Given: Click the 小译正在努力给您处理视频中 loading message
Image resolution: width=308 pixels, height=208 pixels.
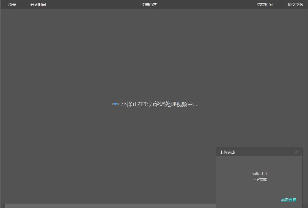Looking at the screenshot, I should [x=159, y=104].
